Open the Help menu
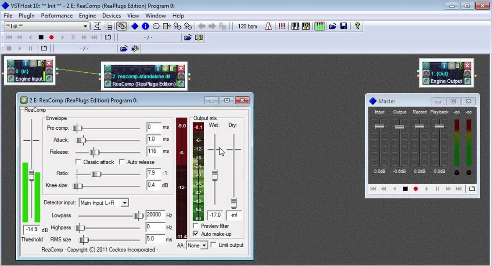 178,16
